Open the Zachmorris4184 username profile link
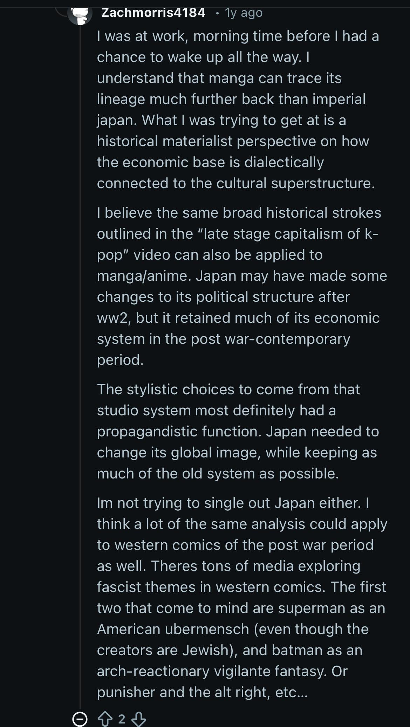410x727 pixels. [x=153, y=13]
